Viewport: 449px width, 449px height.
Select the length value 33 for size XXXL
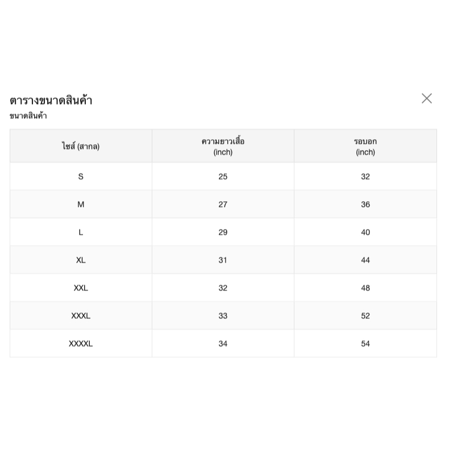[x=223, y=315]
